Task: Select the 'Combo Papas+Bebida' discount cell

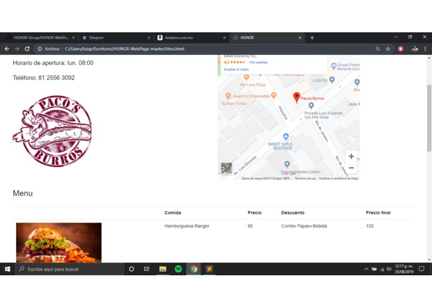Action: click(304, 226)
